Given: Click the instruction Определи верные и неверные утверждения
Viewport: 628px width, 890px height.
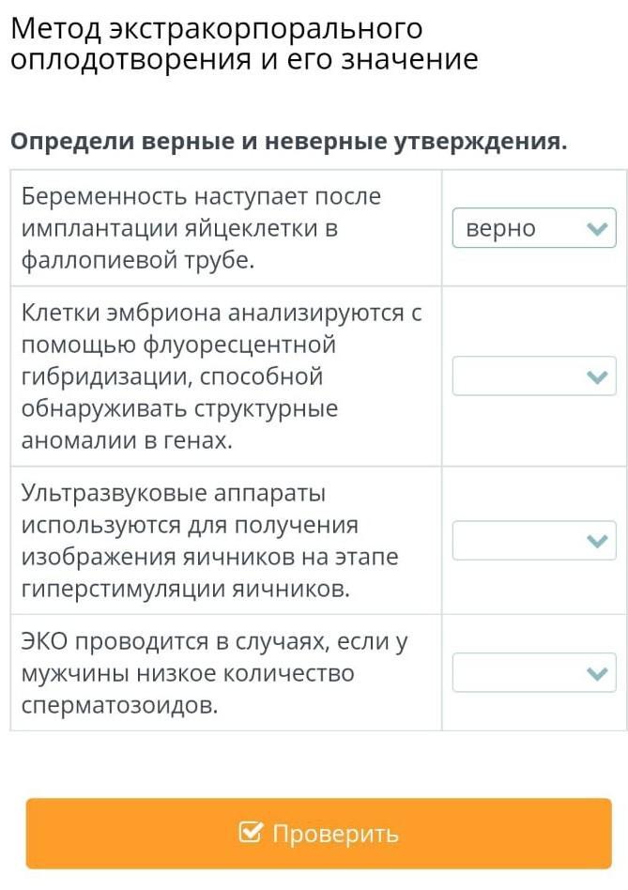Looking at the screenshot, I should tap(289, 142).
